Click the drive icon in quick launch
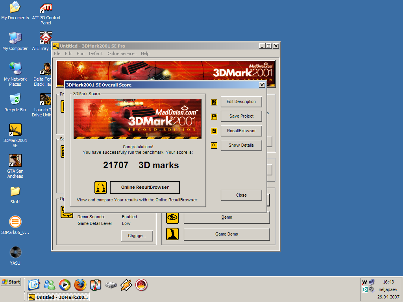 111,285
